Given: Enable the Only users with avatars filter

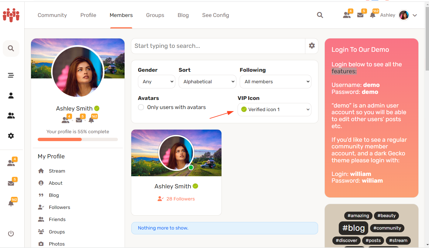Looking at the screenshot, I should click(x=141, y=107).
